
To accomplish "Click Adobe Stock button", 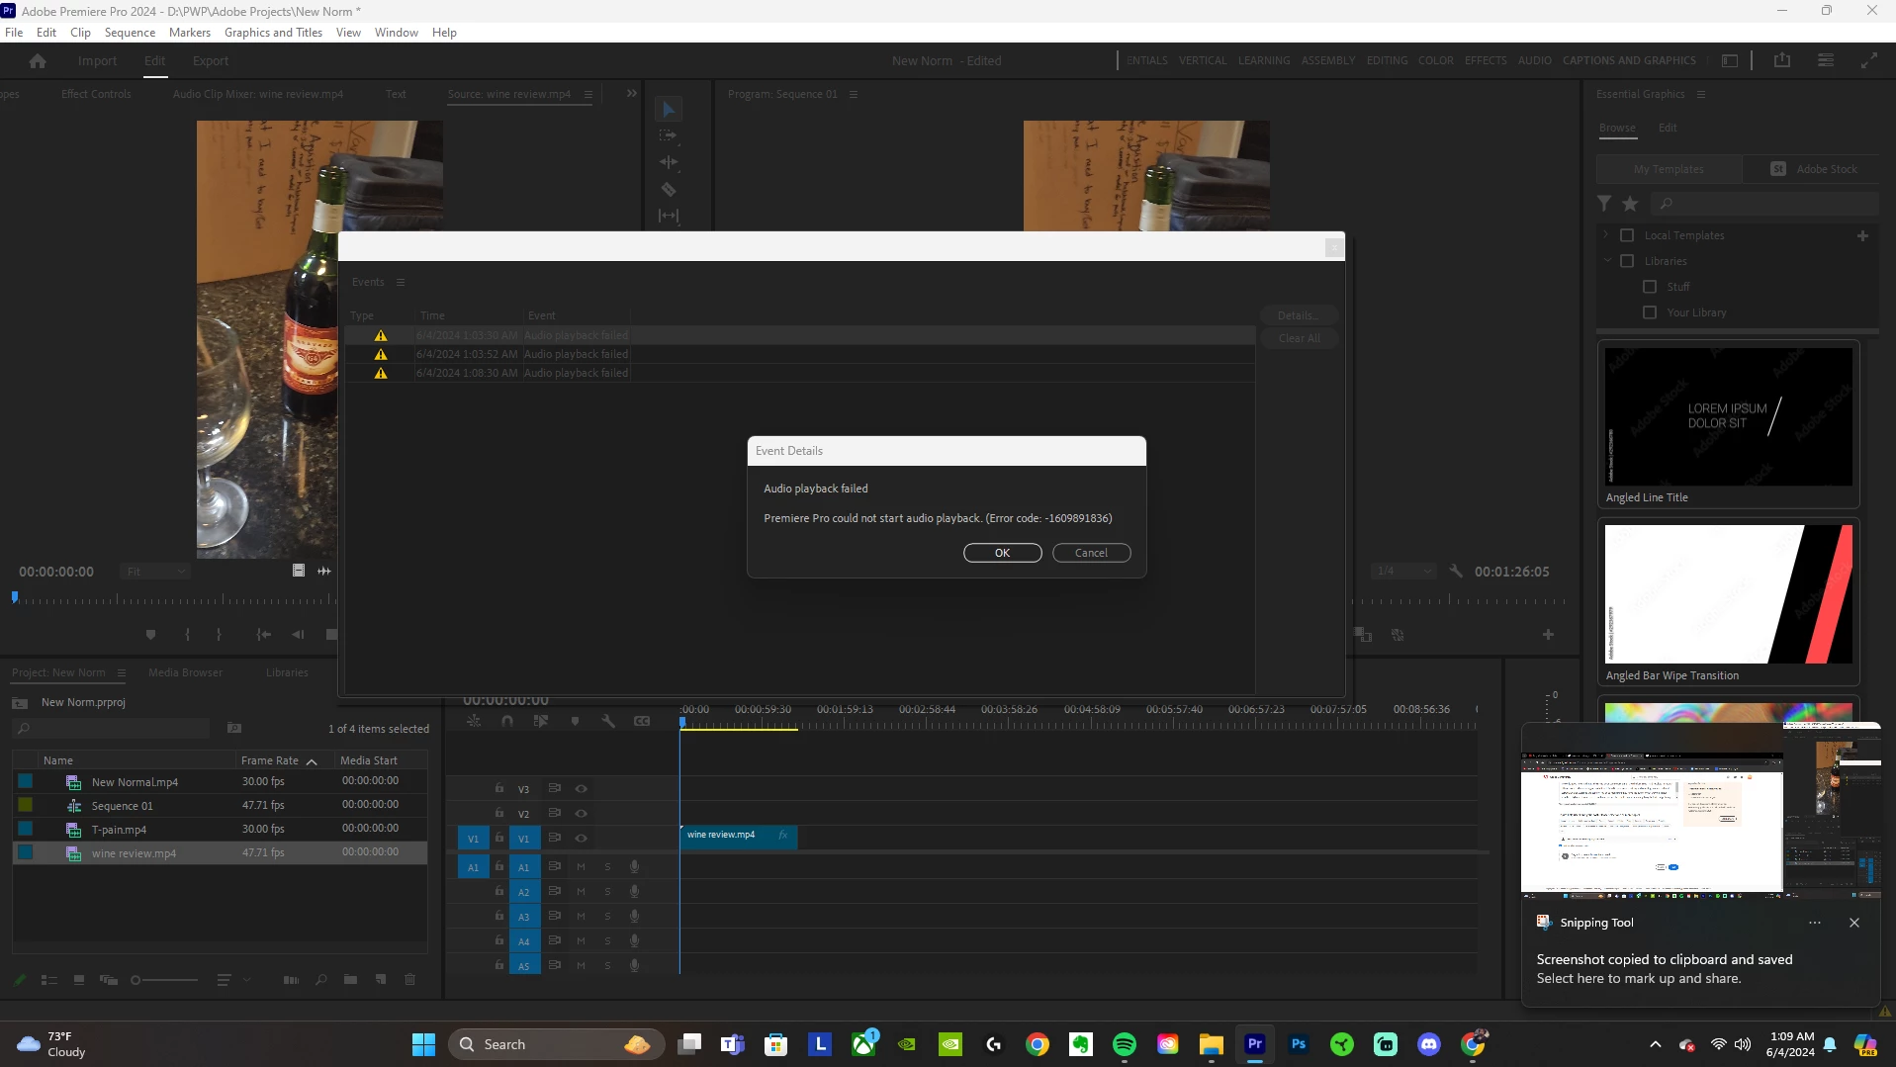I will 1813,169.
